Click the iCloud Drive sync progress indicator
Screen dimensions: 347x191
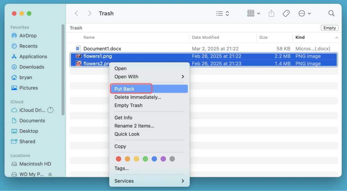tap(50, 110)
